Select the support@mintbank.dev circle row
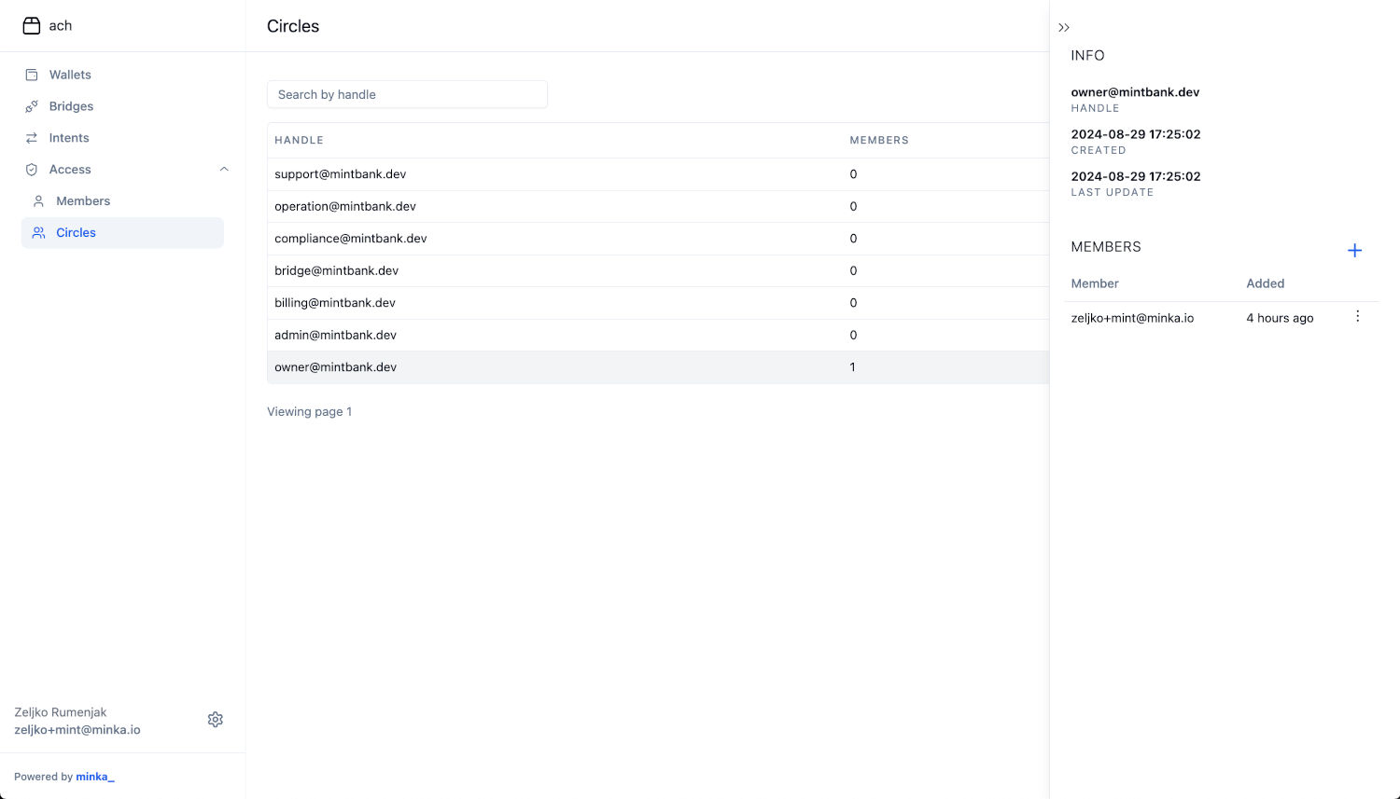 click(x=341, y=174)
